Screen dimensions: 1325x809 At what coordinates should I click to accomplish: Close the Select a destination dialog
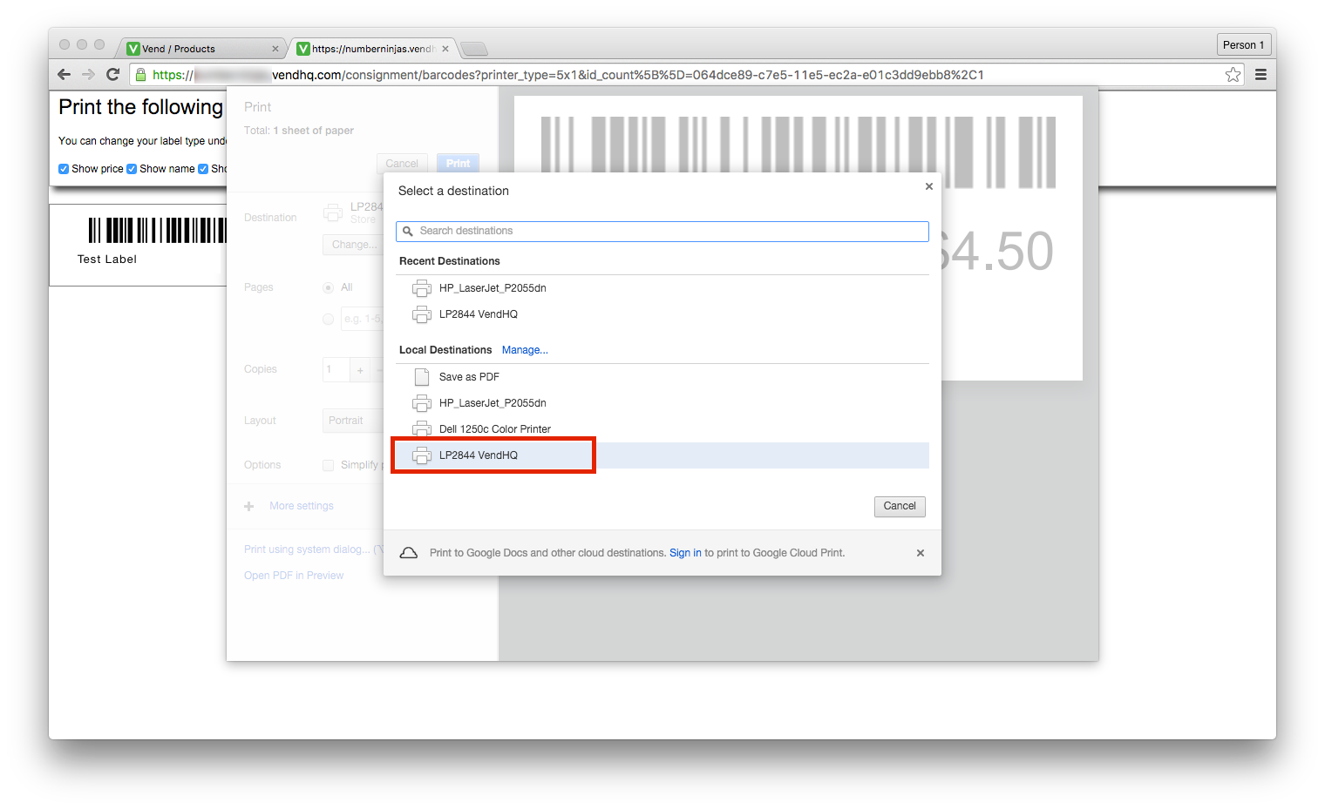(929, 186)
